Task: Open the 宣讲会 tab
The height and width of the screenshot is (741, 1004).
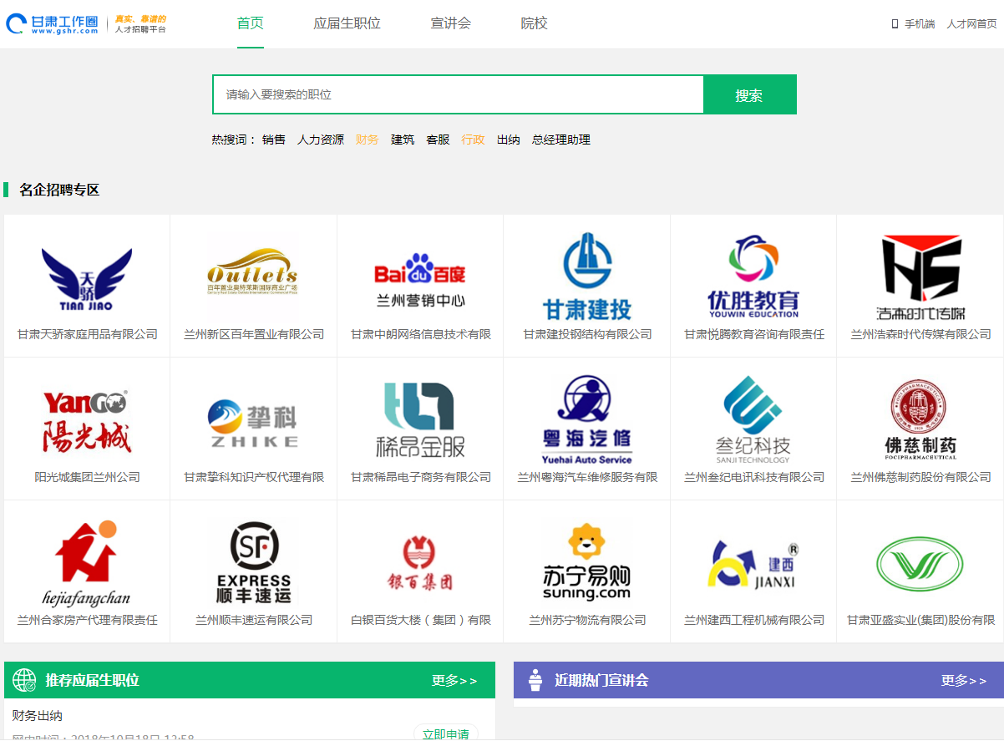Action: [451, 23]
